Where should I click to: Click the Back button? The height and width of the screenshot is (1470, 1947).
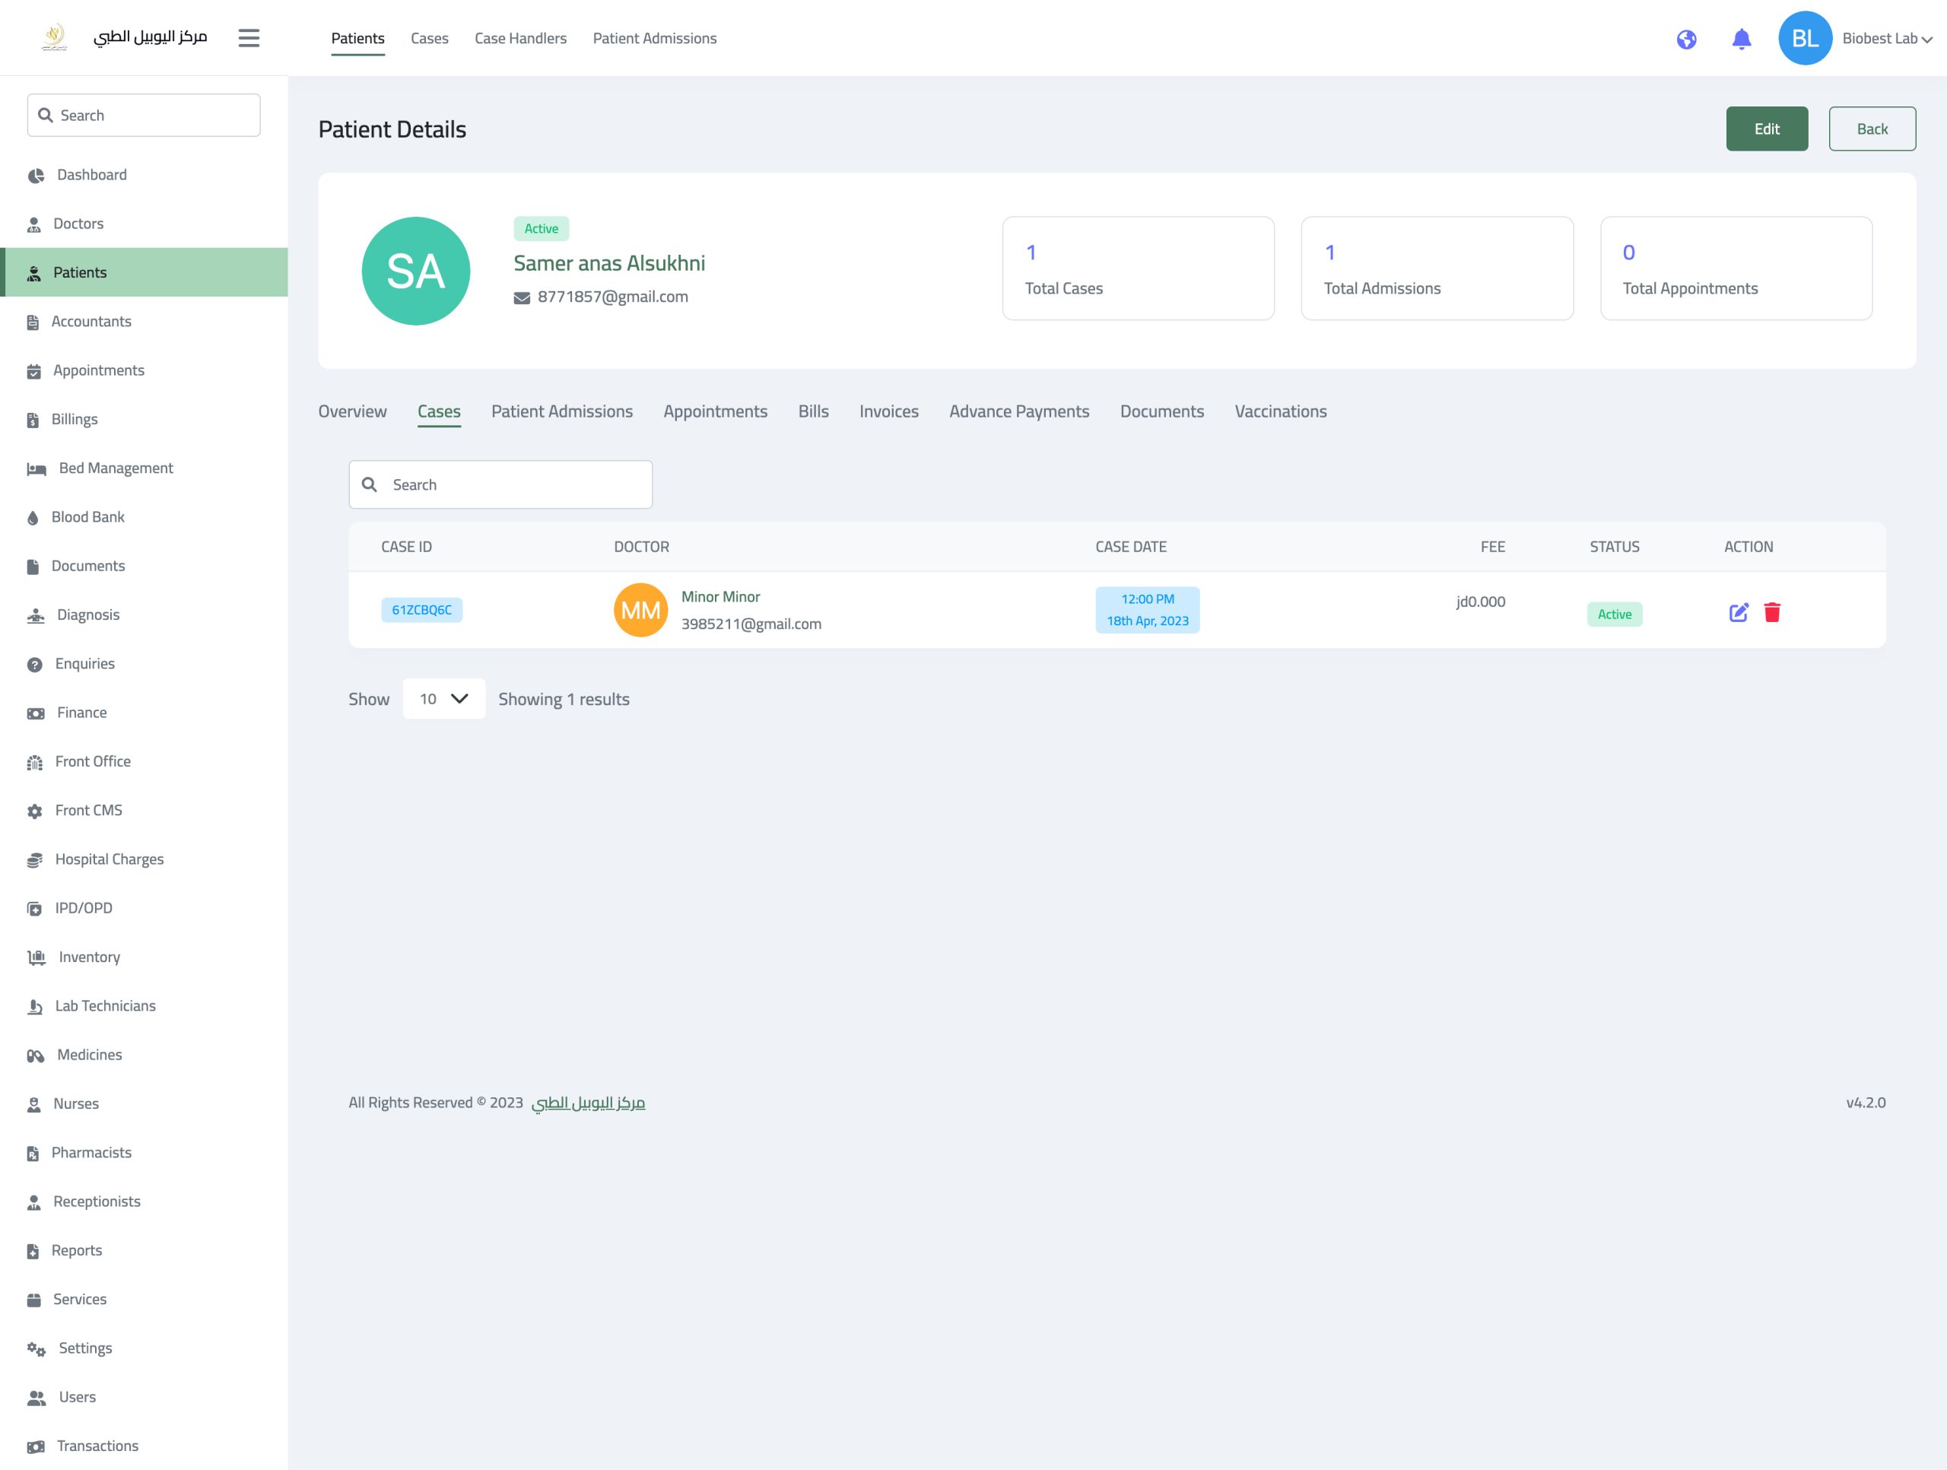(1871, 129)
